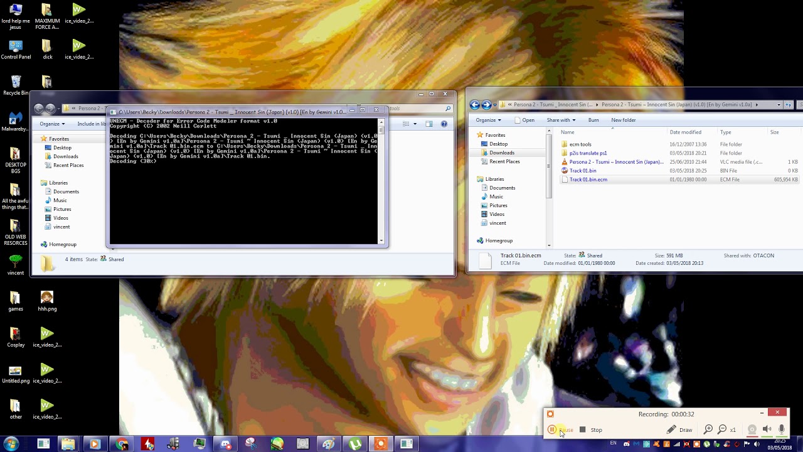Open Homegroup in left Explorer sidebar

click(x=62, y=244)
